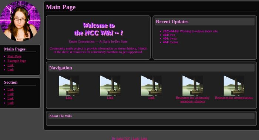The height and width of the screenshot is (140, 259).
Task: Click the second link under Section heading
Action: [10, 94]
